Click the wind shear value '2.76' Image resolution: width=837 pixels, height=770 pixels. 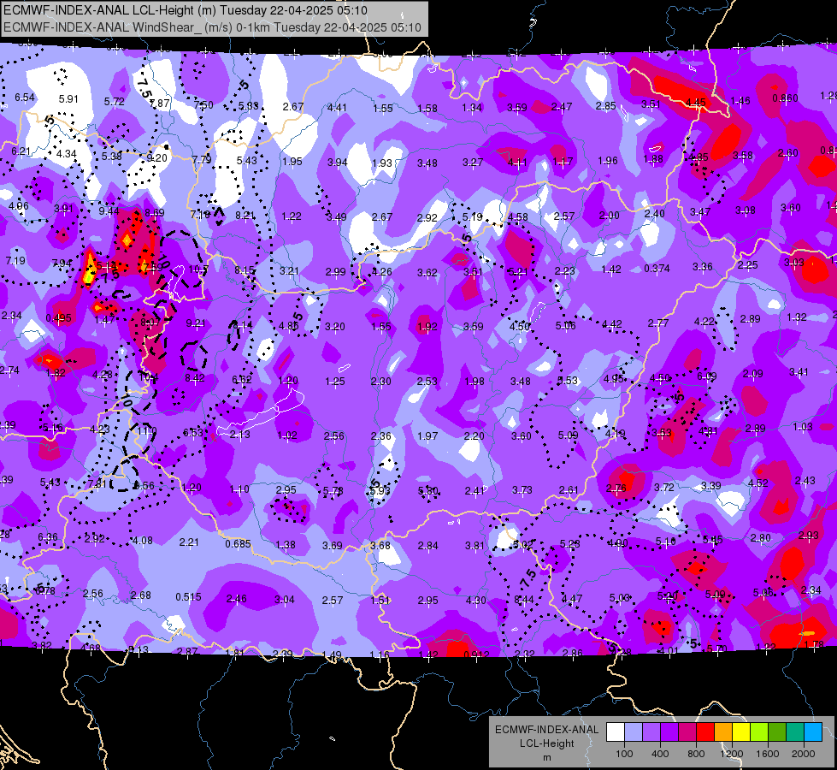coord(616,489)
